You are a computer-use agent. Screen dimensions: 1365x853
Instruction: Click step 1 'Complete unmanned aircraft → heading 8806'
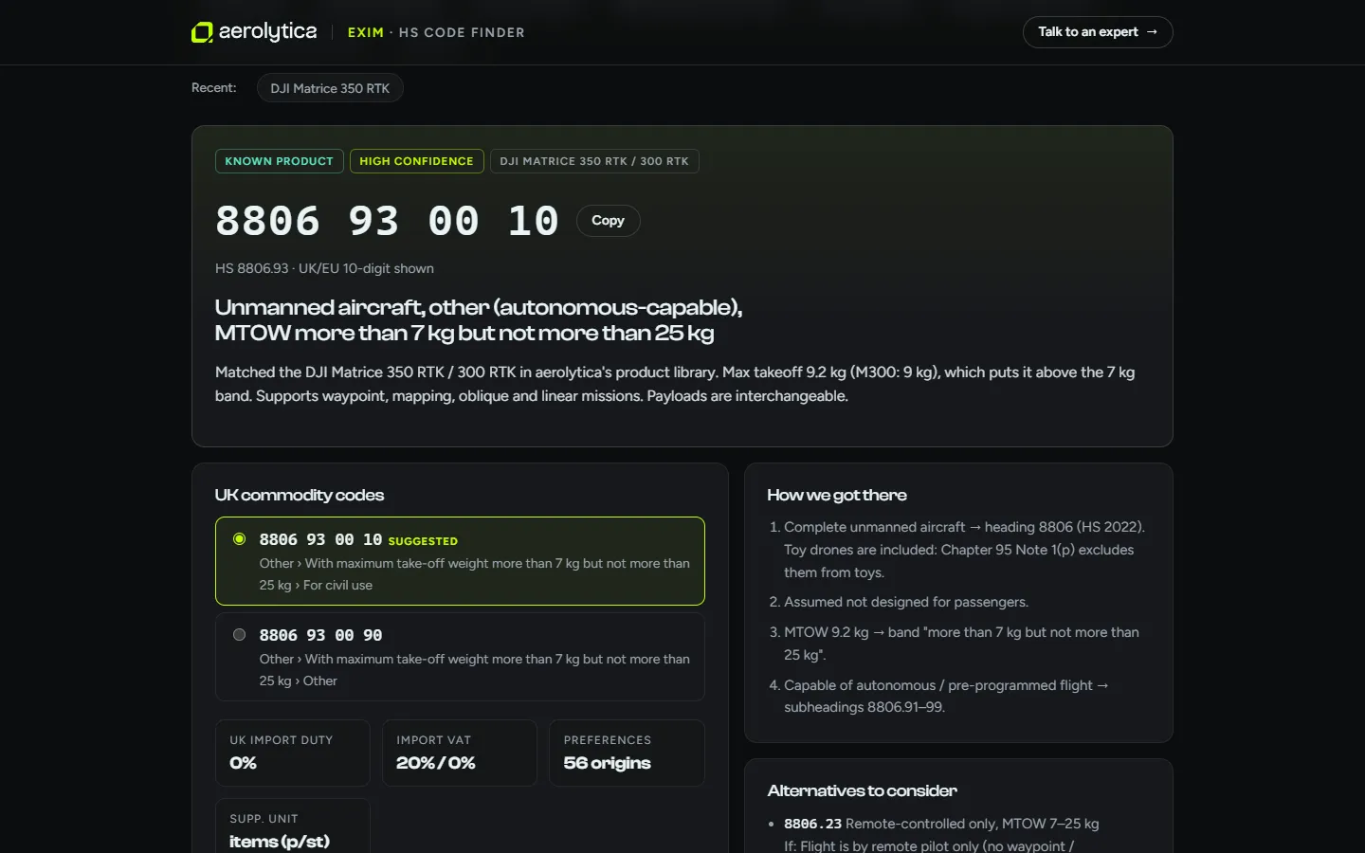coord(964,550)
